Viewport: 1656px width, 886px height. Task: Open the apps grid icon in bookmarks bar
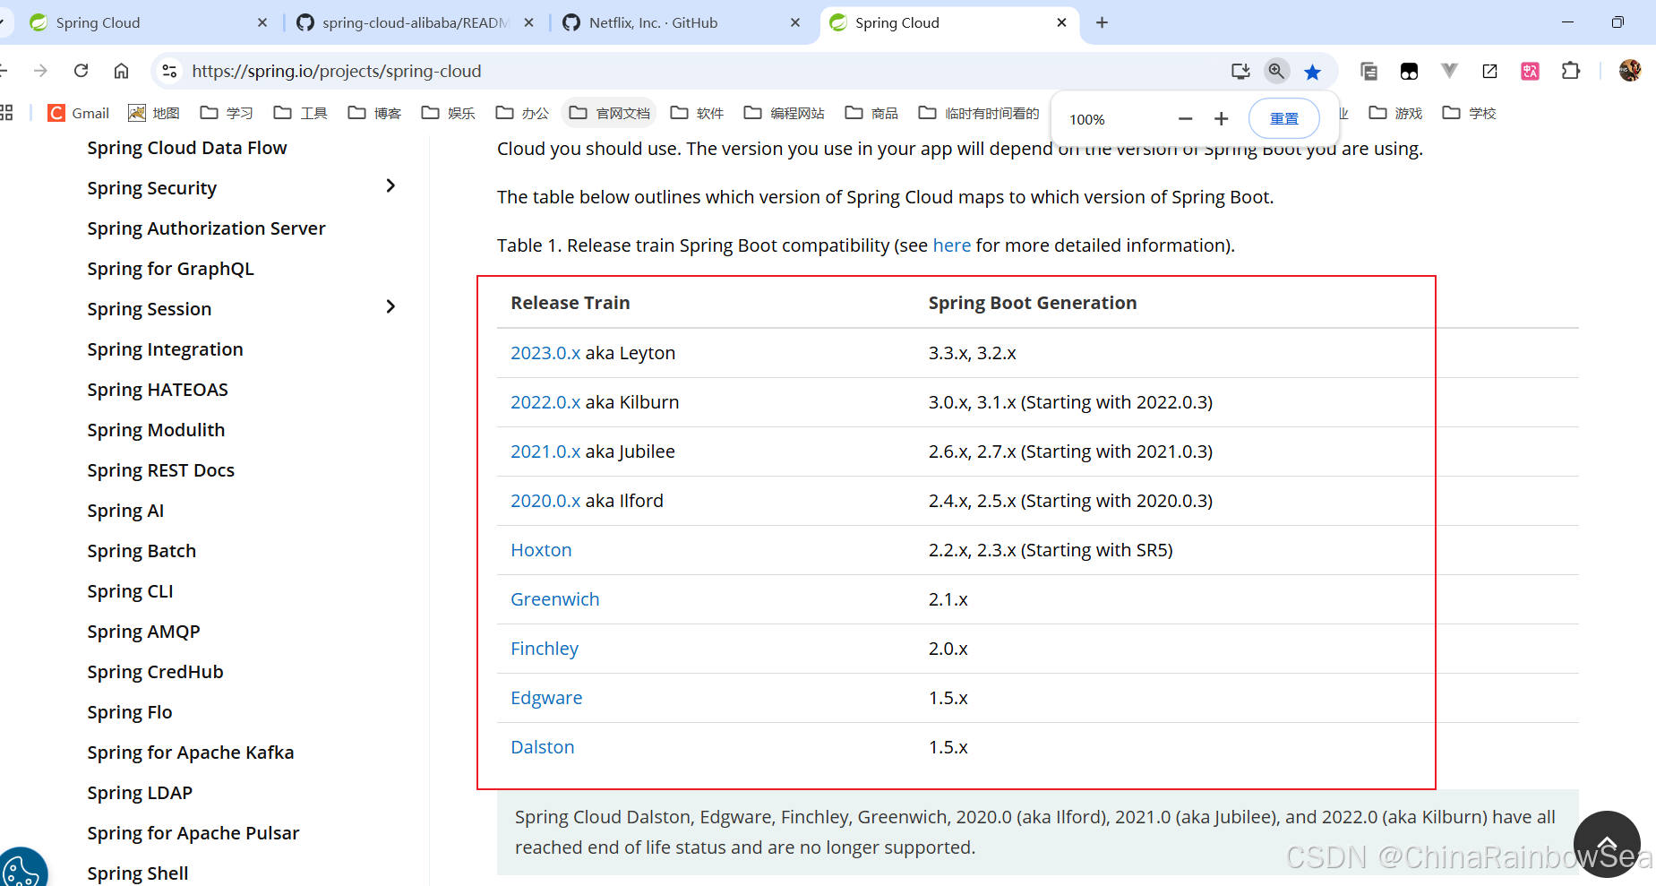pyautogui.click(x=6, y=113)
